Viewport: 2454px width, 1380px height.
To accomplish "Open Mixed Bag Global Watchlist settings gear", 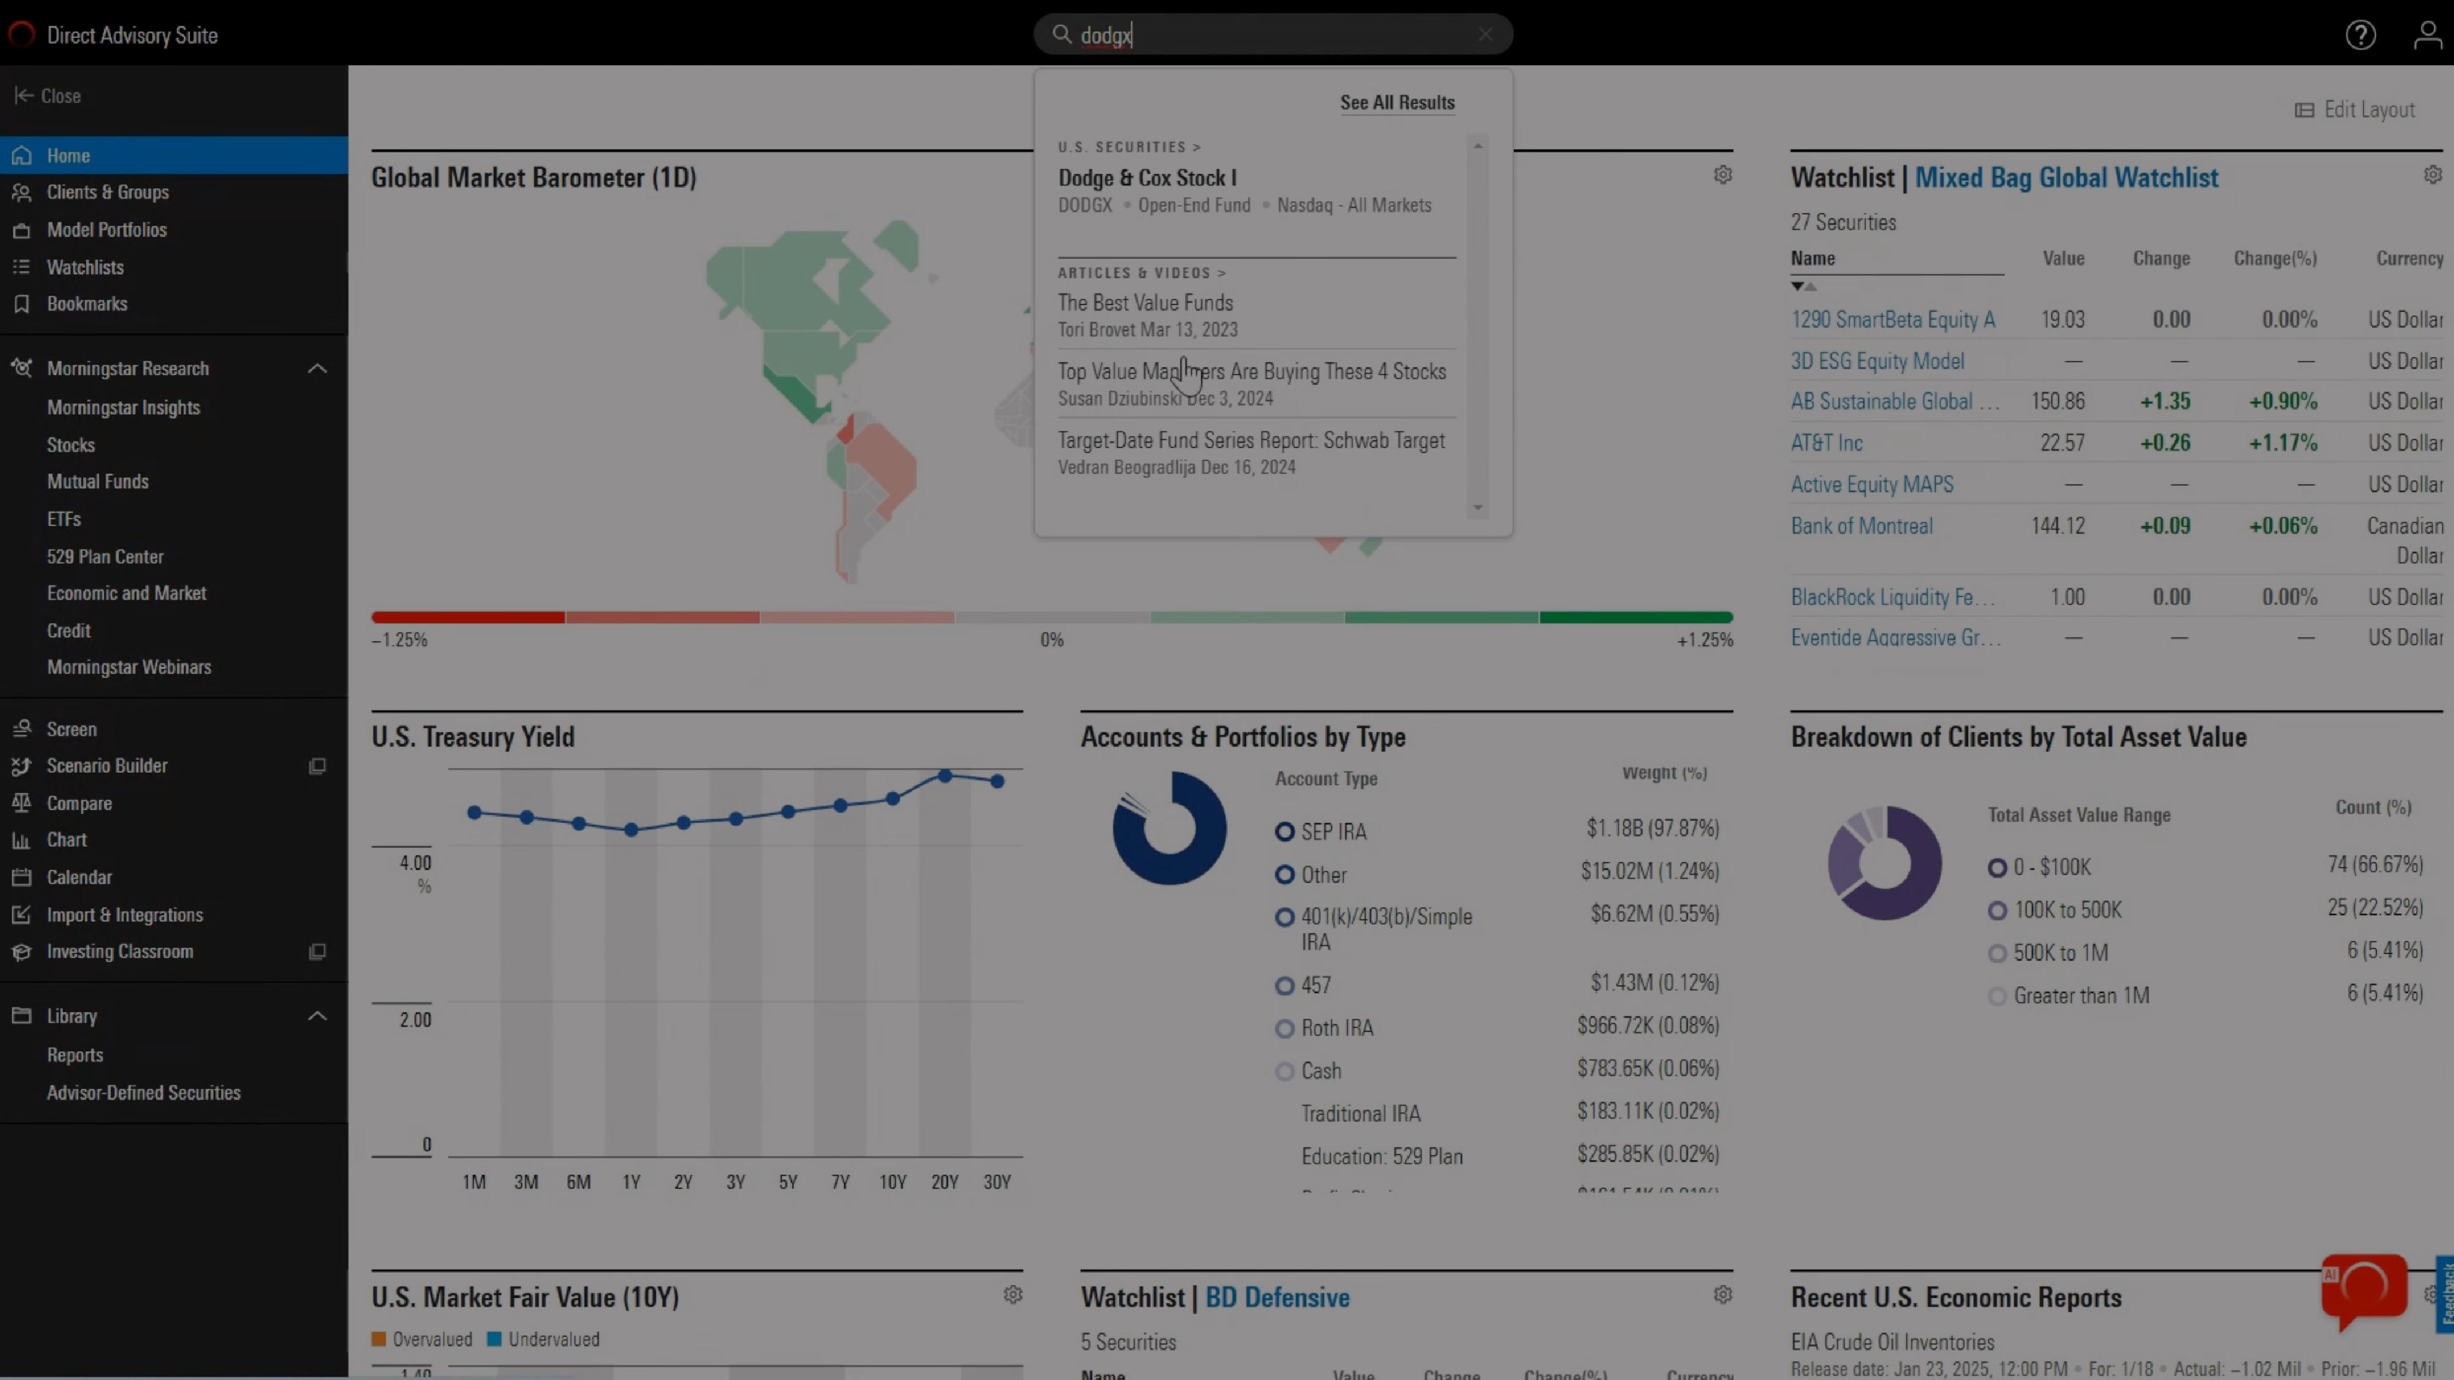I will (x=2432, y=175).
